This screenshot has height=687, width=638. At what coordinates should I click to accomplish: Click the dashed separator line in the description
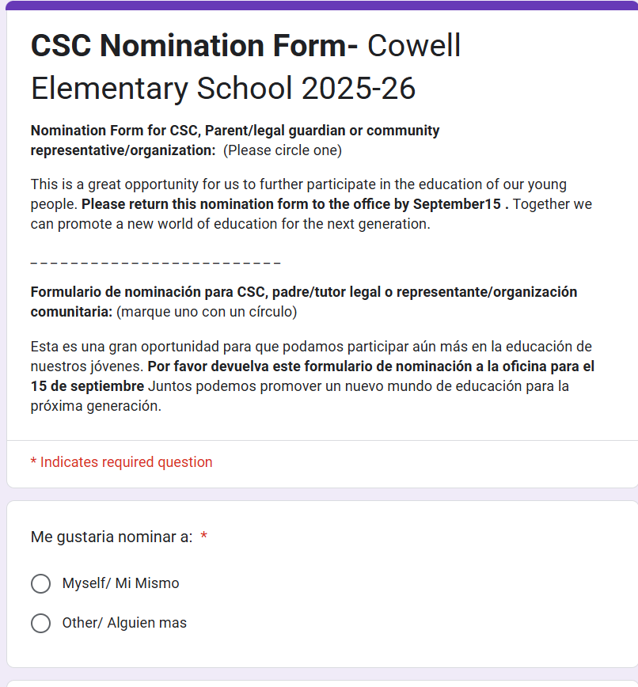155,262
